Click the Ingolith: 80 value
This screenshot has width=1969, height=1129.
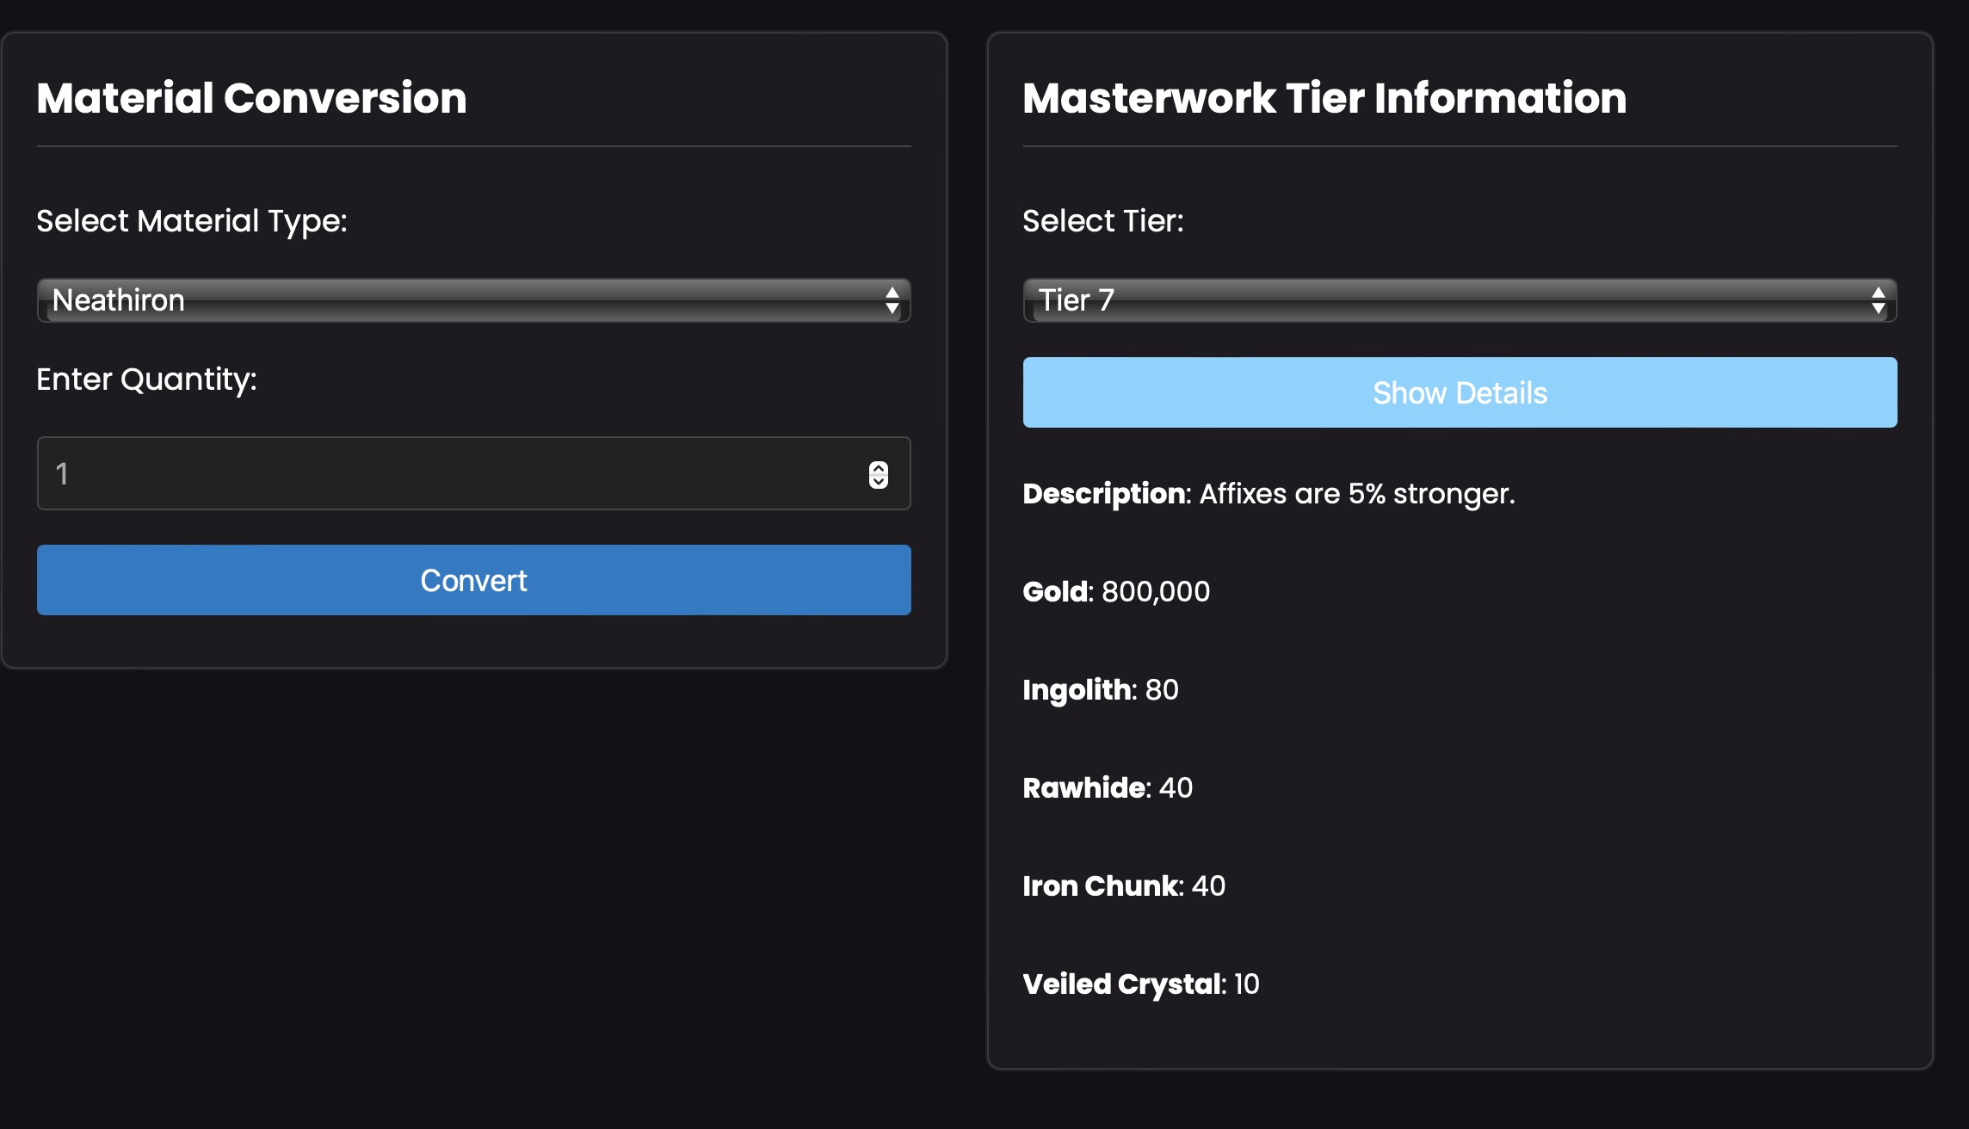point(1101,690)
